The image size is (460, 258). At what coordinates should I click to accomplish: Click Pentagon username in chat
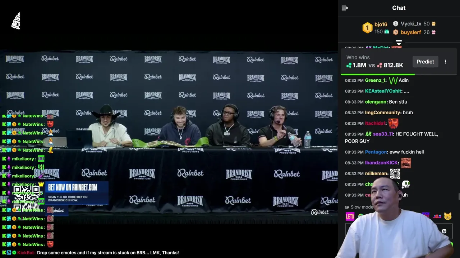tap(376, 152)
